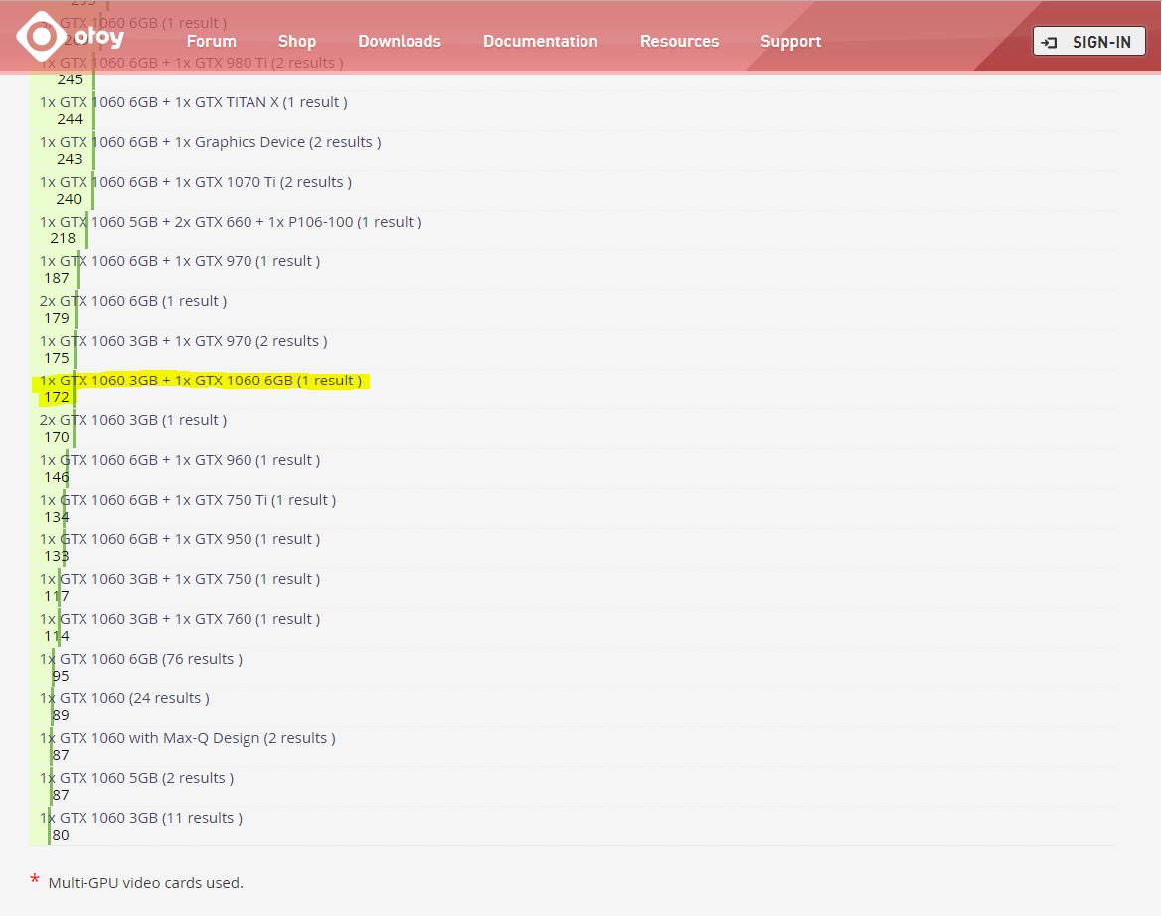Click the score value 243
Image resolution: width=1162 pixels, height=916 pixels.
coord(70,159)
